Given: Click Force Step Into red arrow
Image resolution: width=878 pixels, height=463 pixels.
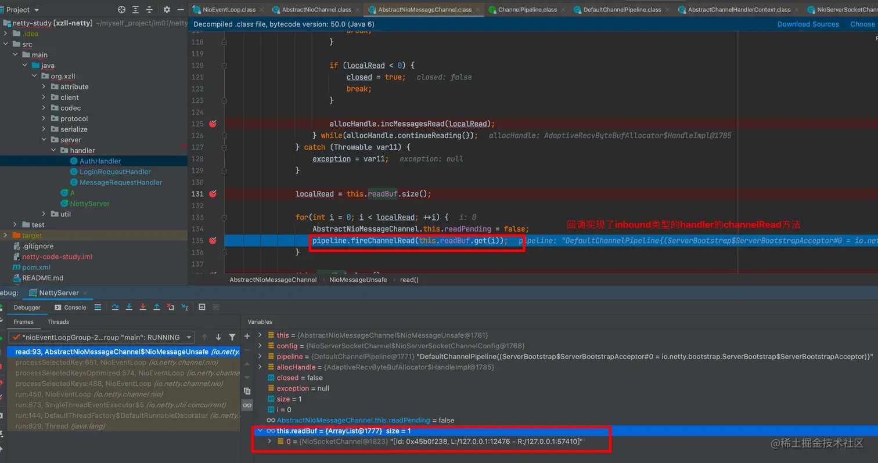Looking at the screenshot, I should click(x=143, y=307).
